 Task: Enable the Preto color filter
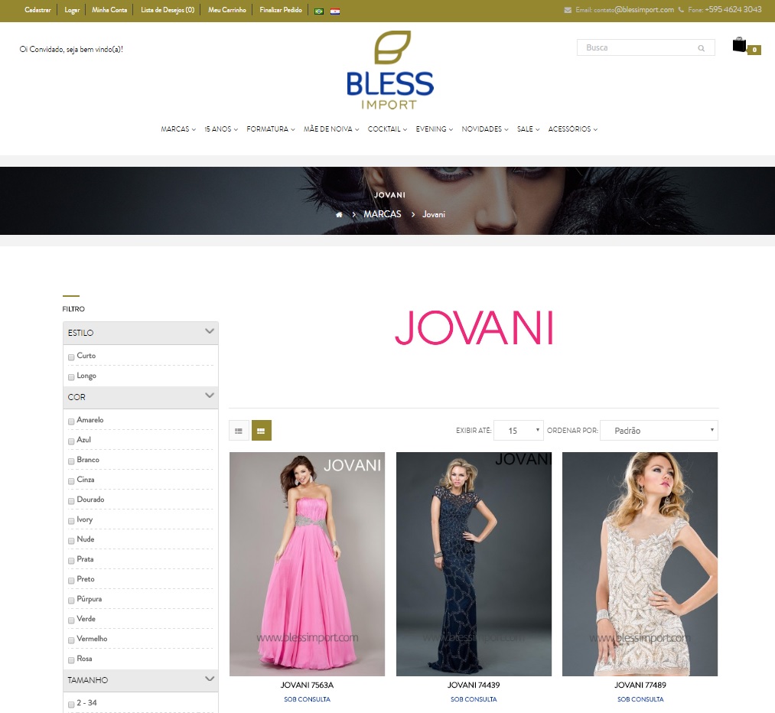pyautogui.click(x=70, y=580)
